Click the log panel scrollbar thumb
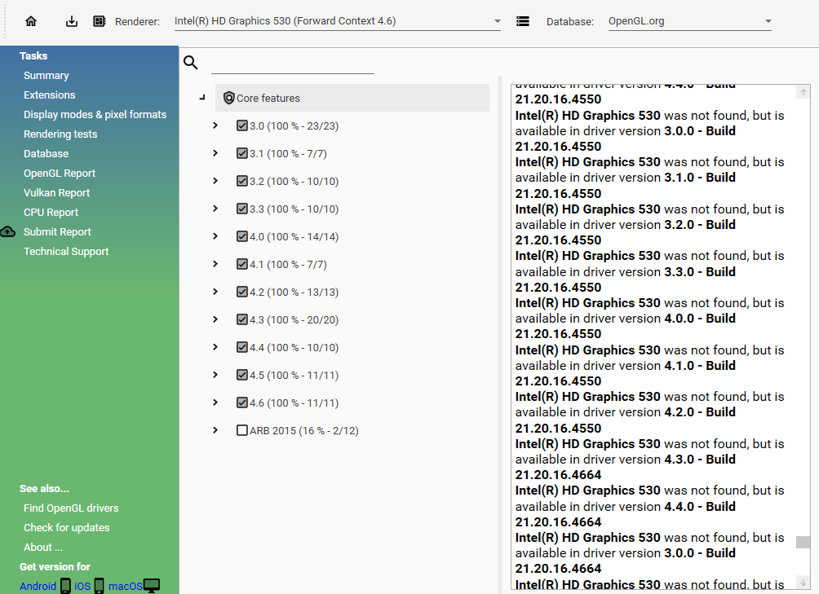Viewport: 819px width, 594px height. click(x=803, y=542)
